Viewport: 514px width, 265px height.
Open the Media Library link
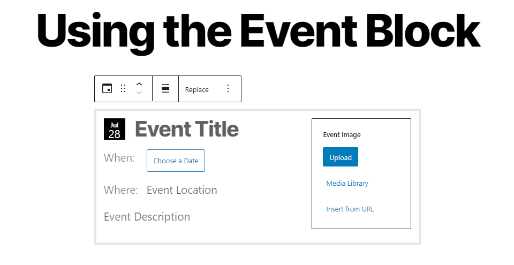[347, 183]
